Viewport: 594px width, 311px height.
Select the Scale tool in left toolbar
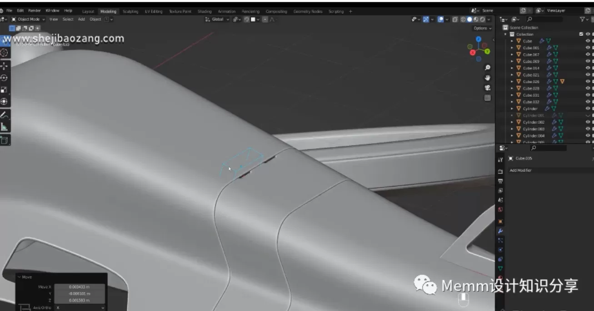4,89
